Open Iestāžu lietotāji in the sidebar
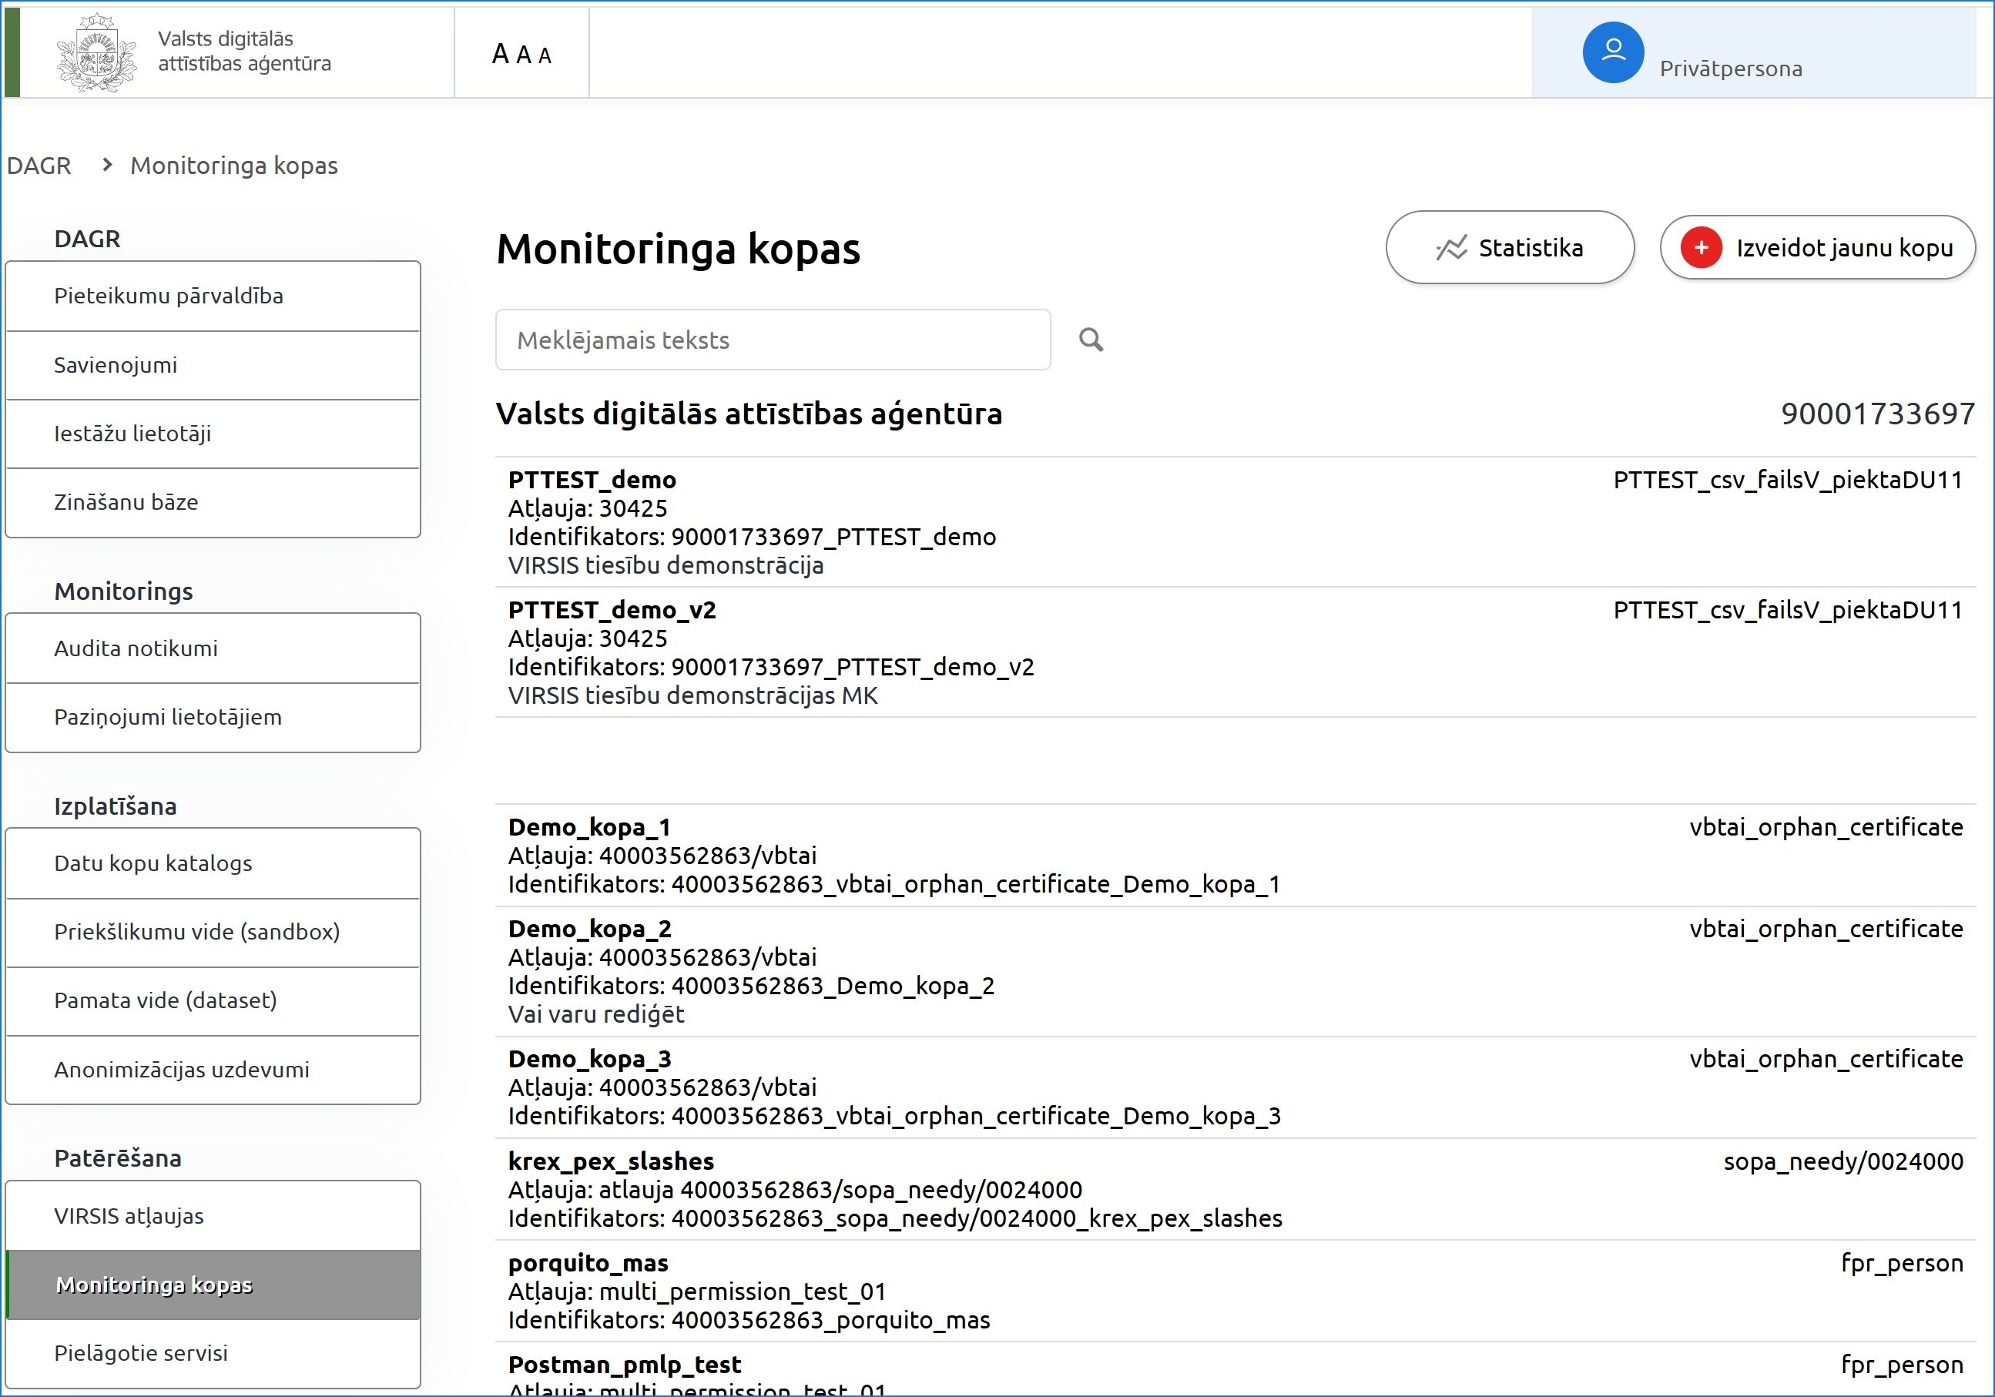 tap(213, 434)
